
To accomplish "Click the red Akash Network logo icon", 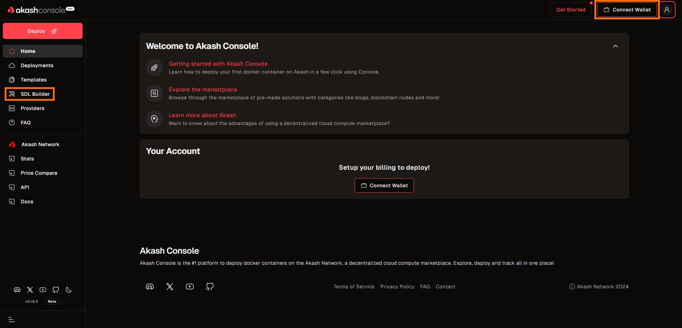I will [12, 144].
